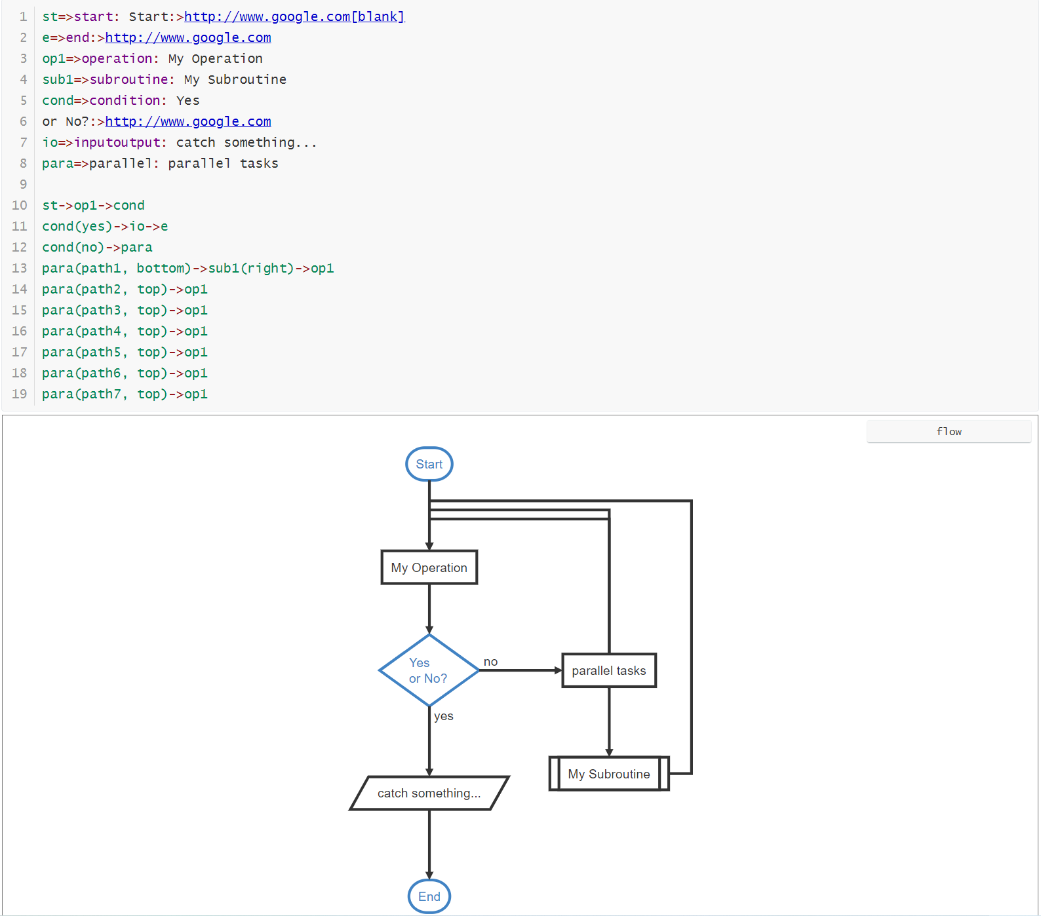Click 'para=>parallel: parallel tasks' code line
Image resolution: width=1041 pixels, height=916 pixels.
click(x=160, y=163)
